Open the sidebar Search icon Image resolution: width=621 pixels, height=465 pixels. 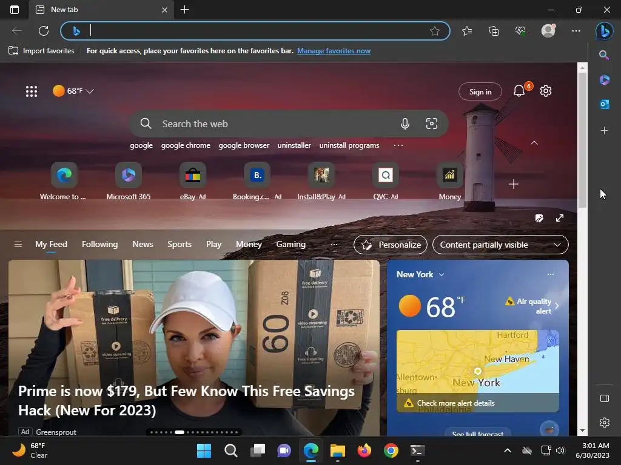[x=604, y=55]
